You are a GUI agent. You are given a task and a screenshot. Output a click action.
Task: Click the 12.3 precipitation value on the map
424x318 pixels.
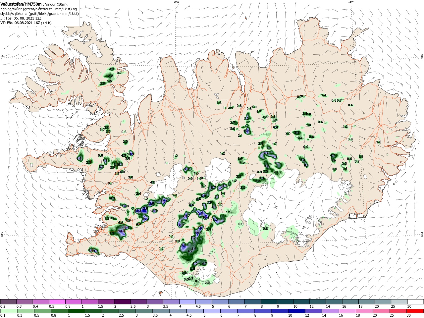(122, 231)
